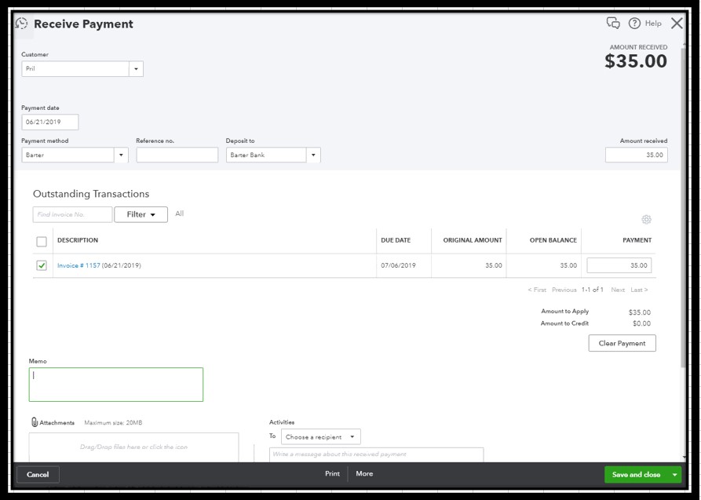Screen dimensions: 701x500
Task: Expand the Deposit to dropdown
Action: 313,155
